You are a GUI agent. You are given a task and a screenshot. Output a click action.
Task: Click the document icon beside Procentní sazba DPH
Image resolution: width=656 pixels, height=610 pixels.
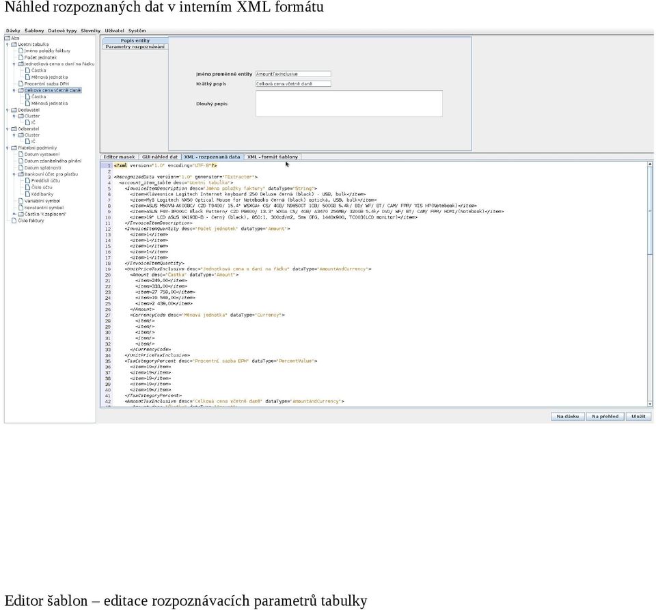(21, 83)
